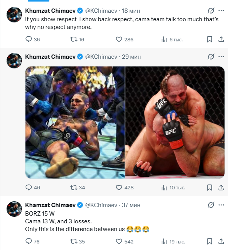Like the photo tweet with 428 likes
Screen dimensions: 228x250
click(125, 187)
